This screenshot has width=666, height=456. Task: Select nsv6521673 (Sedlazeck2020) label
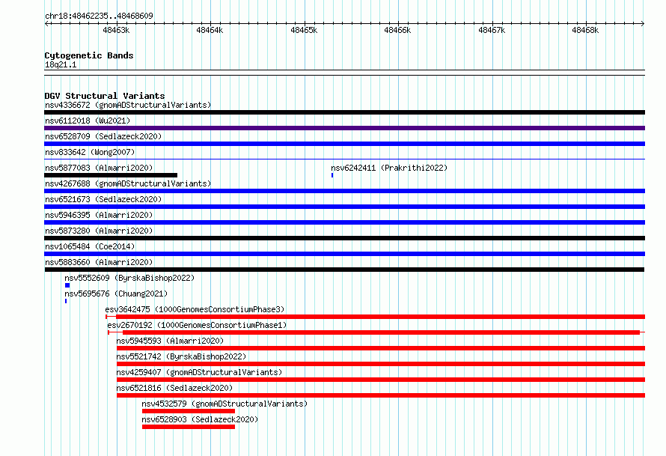pos(103,199)
